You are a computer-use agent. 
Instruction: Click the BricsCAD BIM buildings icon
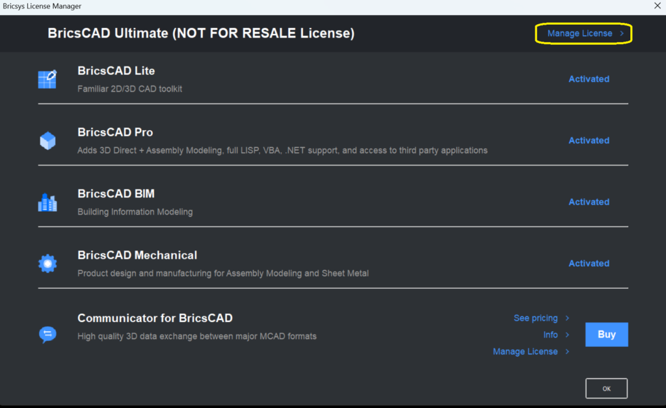coord(47,202)
